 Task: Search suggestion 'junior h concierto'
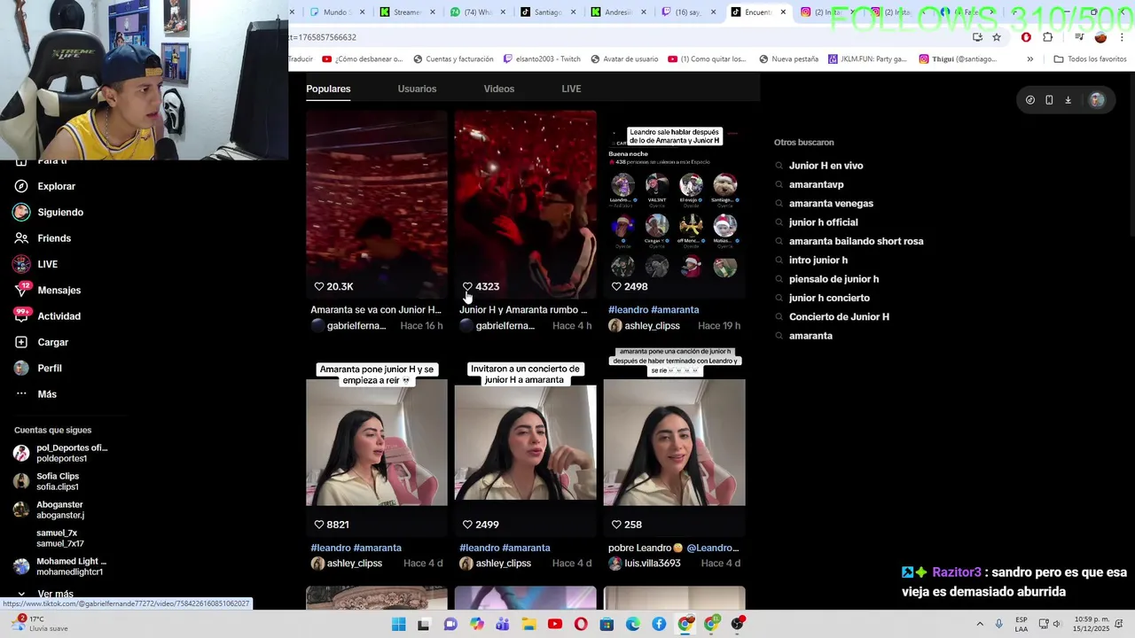829,298
